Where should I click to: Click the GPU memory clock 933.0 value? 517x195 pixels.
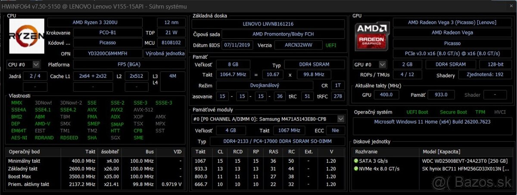(440, 95)
